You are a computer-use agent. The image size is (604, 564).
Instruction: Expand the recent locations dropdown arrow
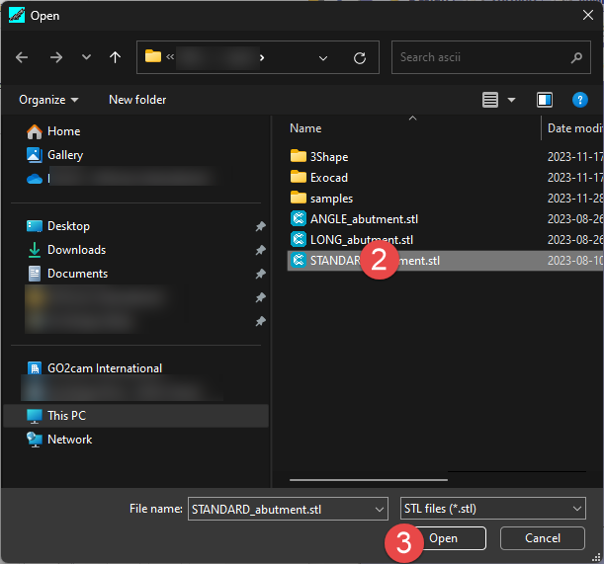[x=85, y=57]
